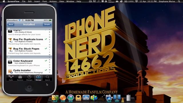The height and width of the screenshot is (103, 183).
Task: Open the striped stack in dock
Action: click(x=123, y=100)
